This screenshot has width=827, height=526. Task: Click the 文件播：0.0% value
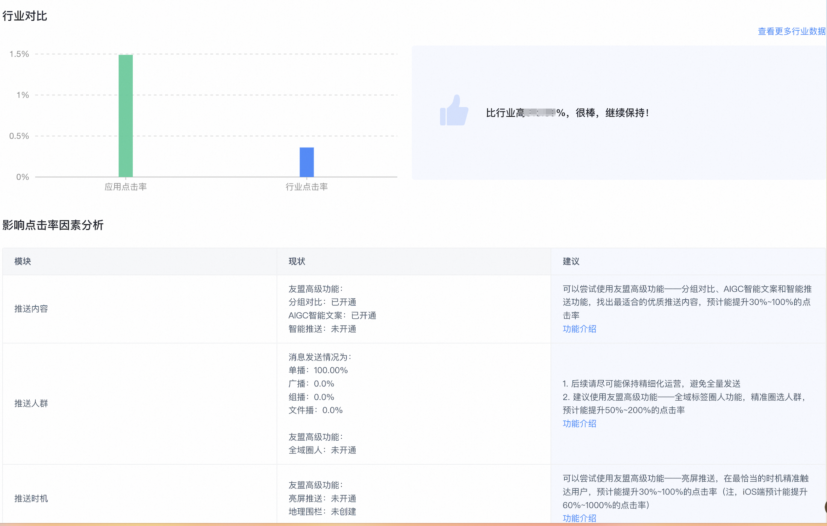(x=315, y=410)
